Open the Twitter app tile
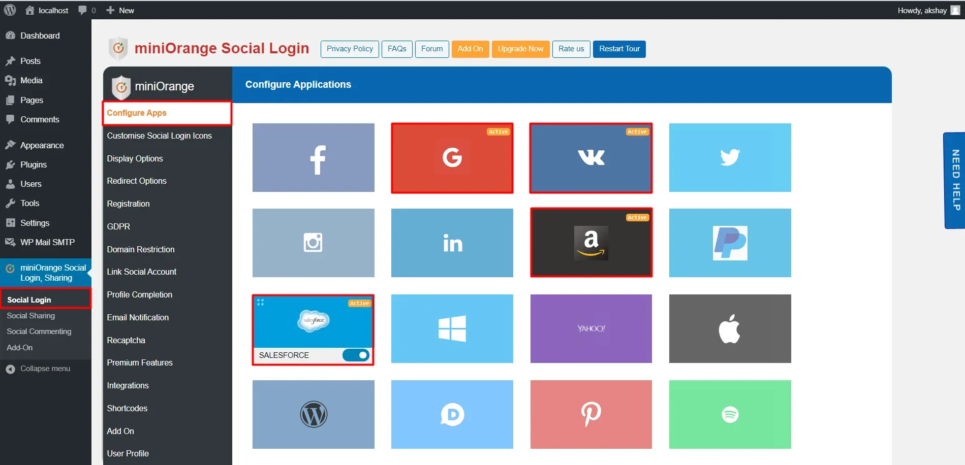 point(730,157)
